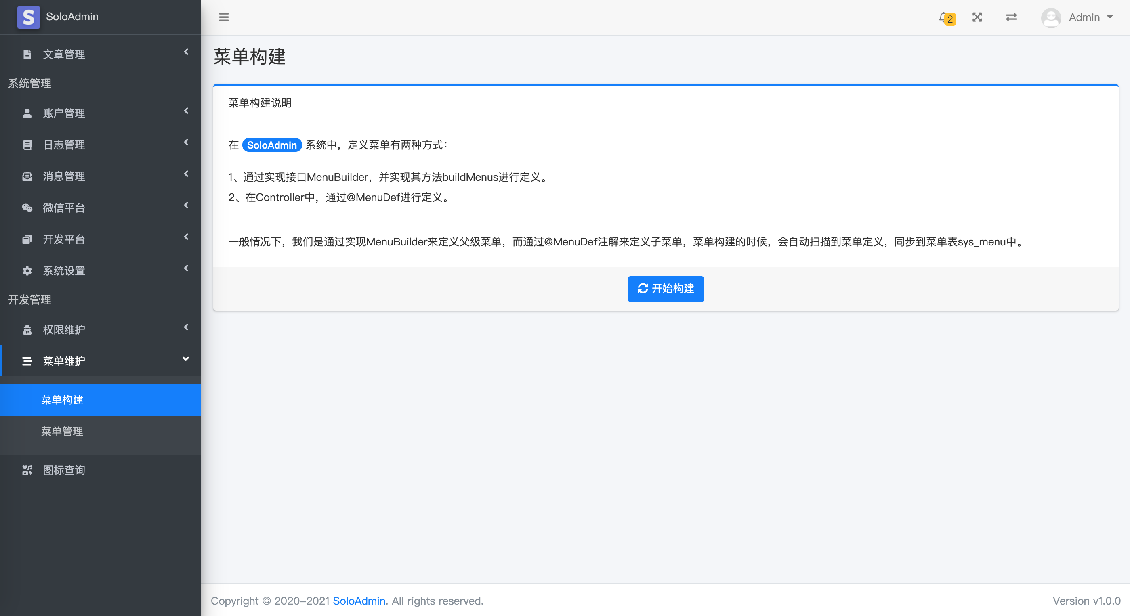Click the 菜单构建 page heading

[x=250, y=57]
